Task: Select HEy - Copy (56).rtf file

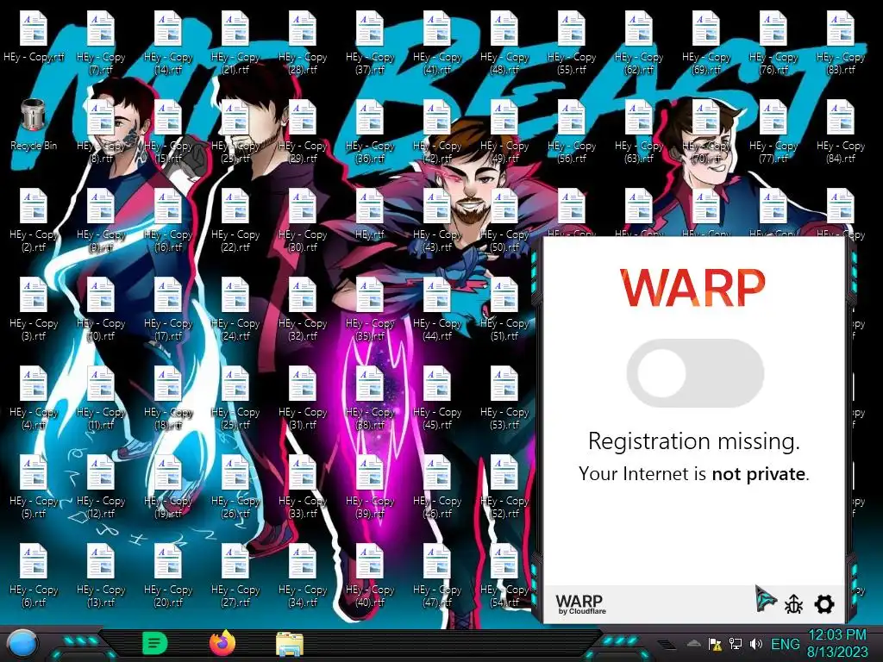Action: tap(572, 131)
